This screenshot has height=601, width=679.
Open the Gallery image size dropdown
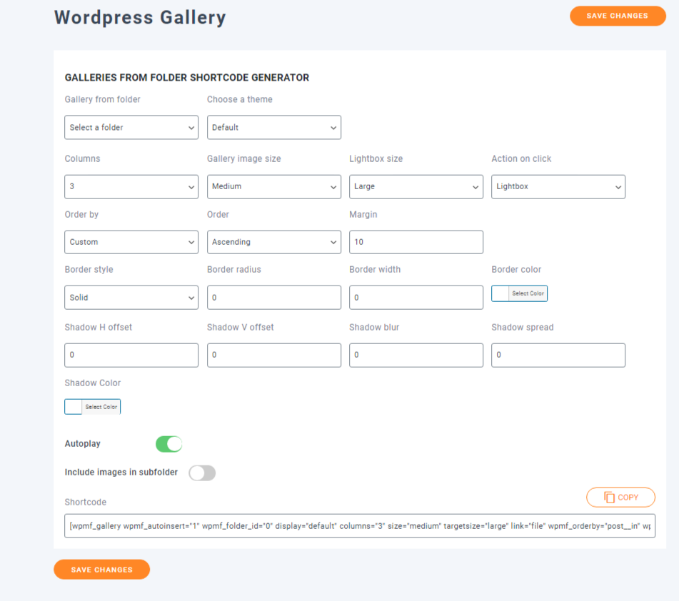[x=273, y=186]
